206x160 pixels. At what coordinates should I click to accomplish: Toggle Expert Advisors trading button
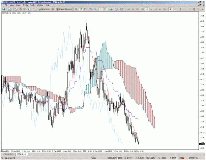click(x=64, y=9)
